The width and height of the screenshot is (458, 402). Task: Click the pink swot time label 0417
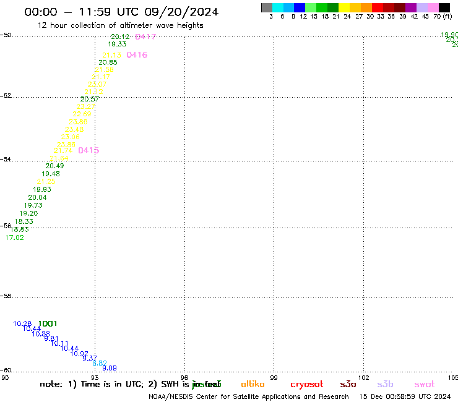[145, 36]
